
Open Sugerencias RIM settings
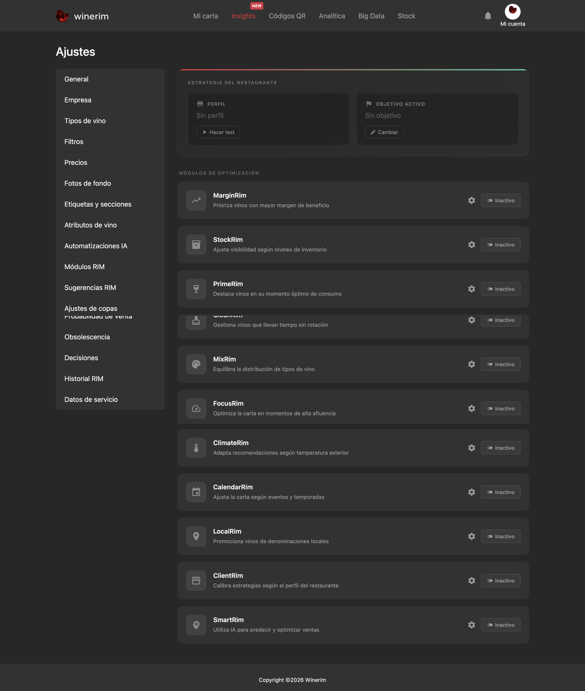[x=110, y=287]
